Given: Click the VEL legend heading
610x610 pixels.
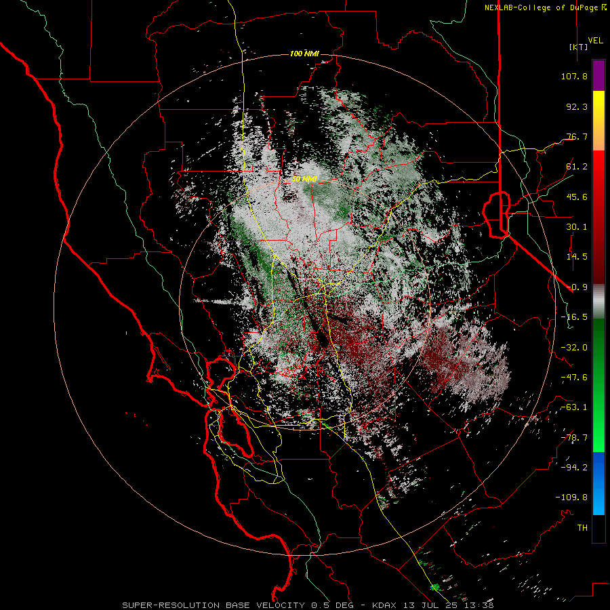Looking at the screenshot, I should 596,40.
